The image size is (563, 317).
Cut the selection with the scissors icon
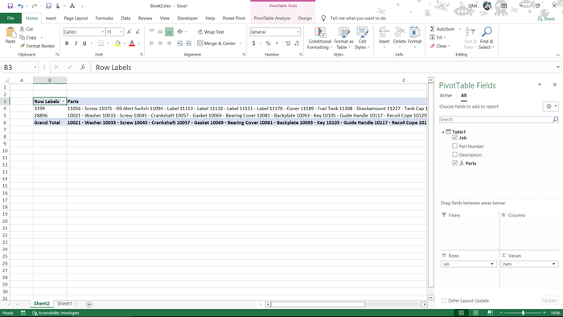[23, 29]
